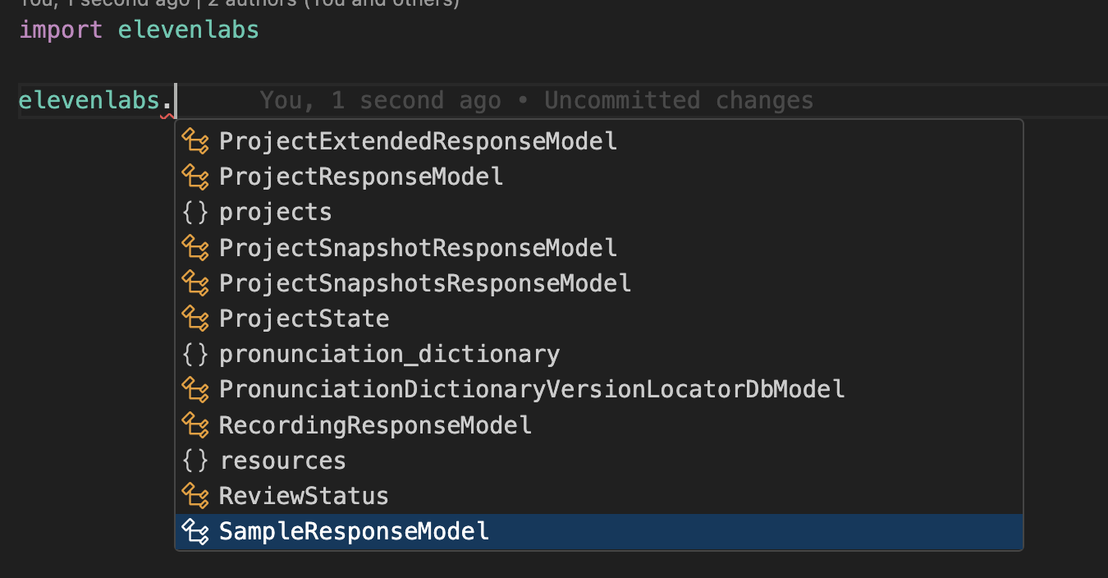Click braces icon beside pronunciation_dictionary
This screenshot has width=1108, height=578.
(x=195, y=354)
